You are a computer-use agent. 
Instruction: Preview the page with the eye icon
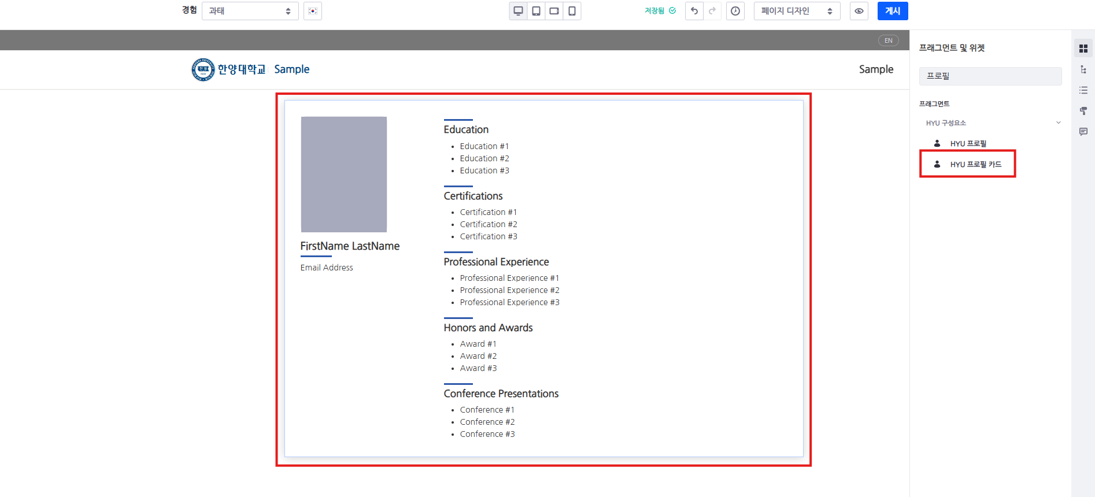859,11
